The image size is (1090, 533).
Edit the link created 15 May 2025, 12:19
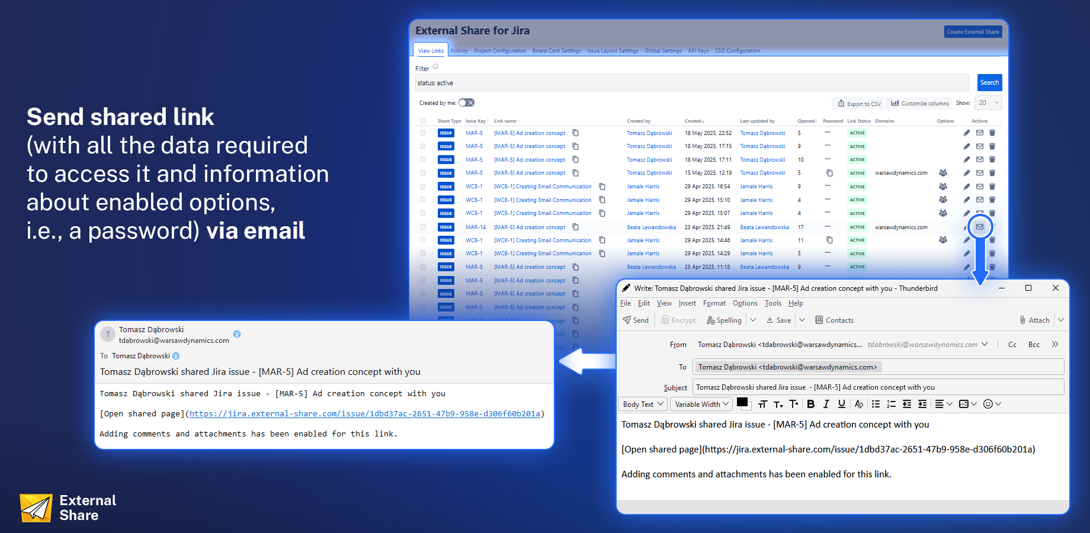(967, 173)
